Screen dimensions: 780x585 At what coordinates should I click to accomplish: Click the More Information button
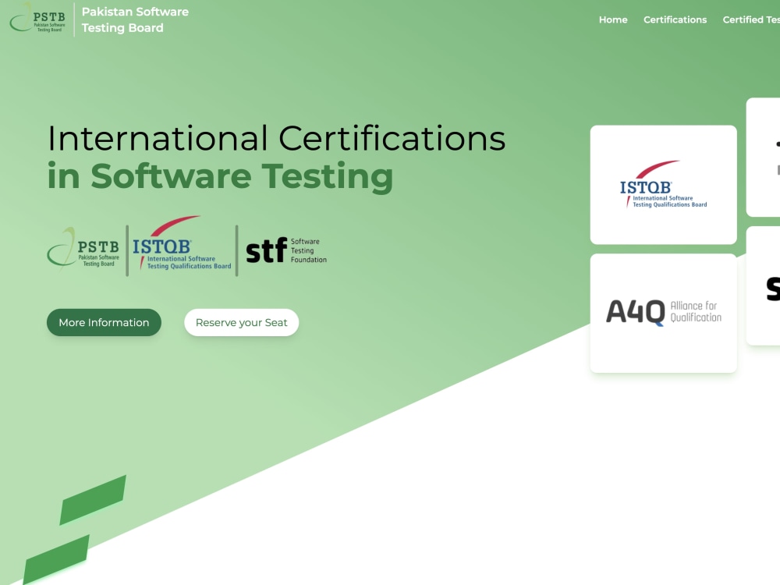pyautogui.click(x=104, y=322)
